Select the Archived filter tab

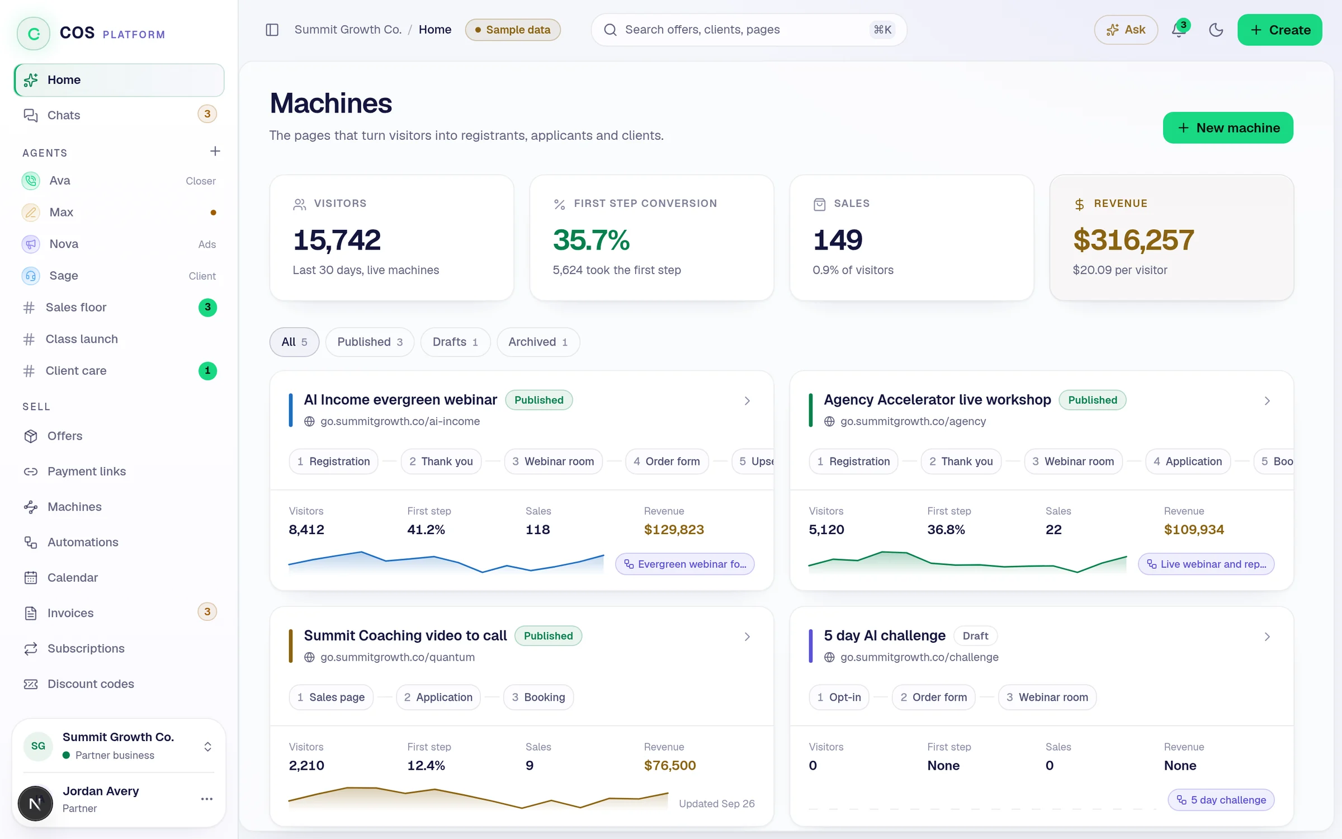click(538, 342)
